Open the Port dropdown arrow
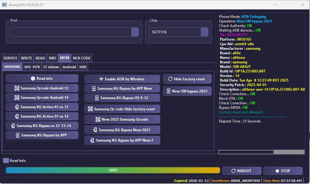The height and width of the screenshot is (184, 310). [135, 32]
